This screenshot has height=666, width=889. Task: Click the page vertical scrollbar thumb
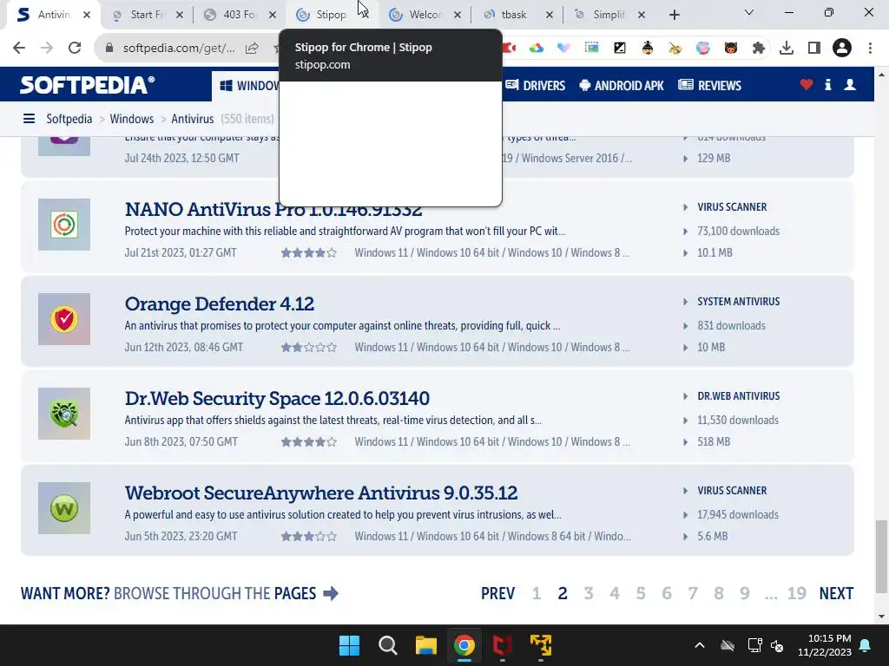(881, 556)
